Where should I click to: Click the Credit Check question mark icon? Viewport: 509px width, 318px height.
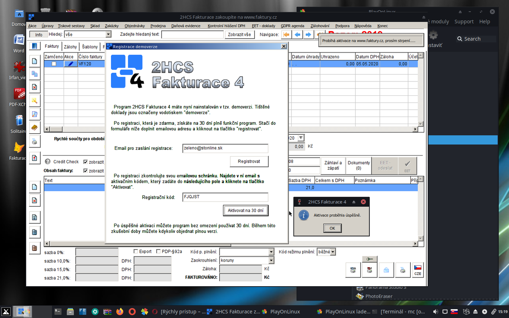[48, 162]
